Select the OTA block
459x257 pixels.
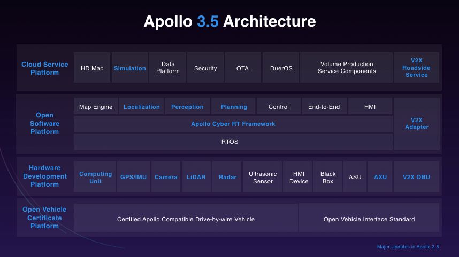point(242,68)
